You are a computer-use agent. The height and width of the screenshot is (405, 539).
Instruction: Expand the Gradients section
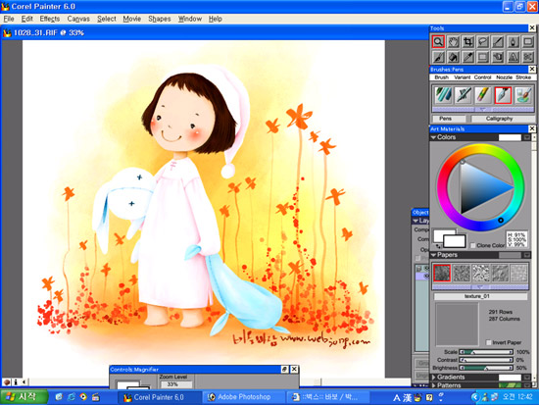point(433,378)
